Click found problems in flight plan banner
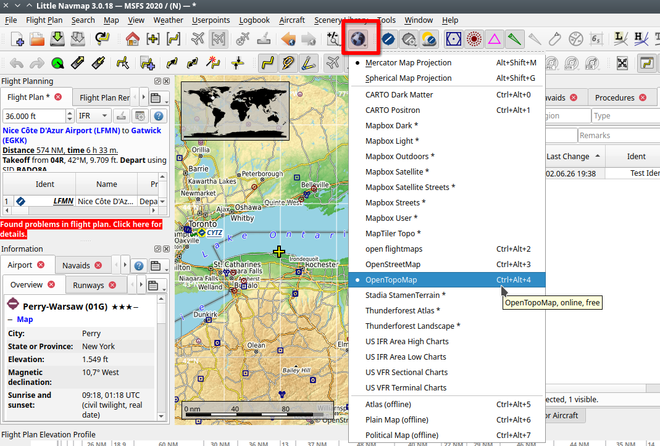Image resolution: width=660 pixels, height=446 pixels. click(x=81, y=229)
